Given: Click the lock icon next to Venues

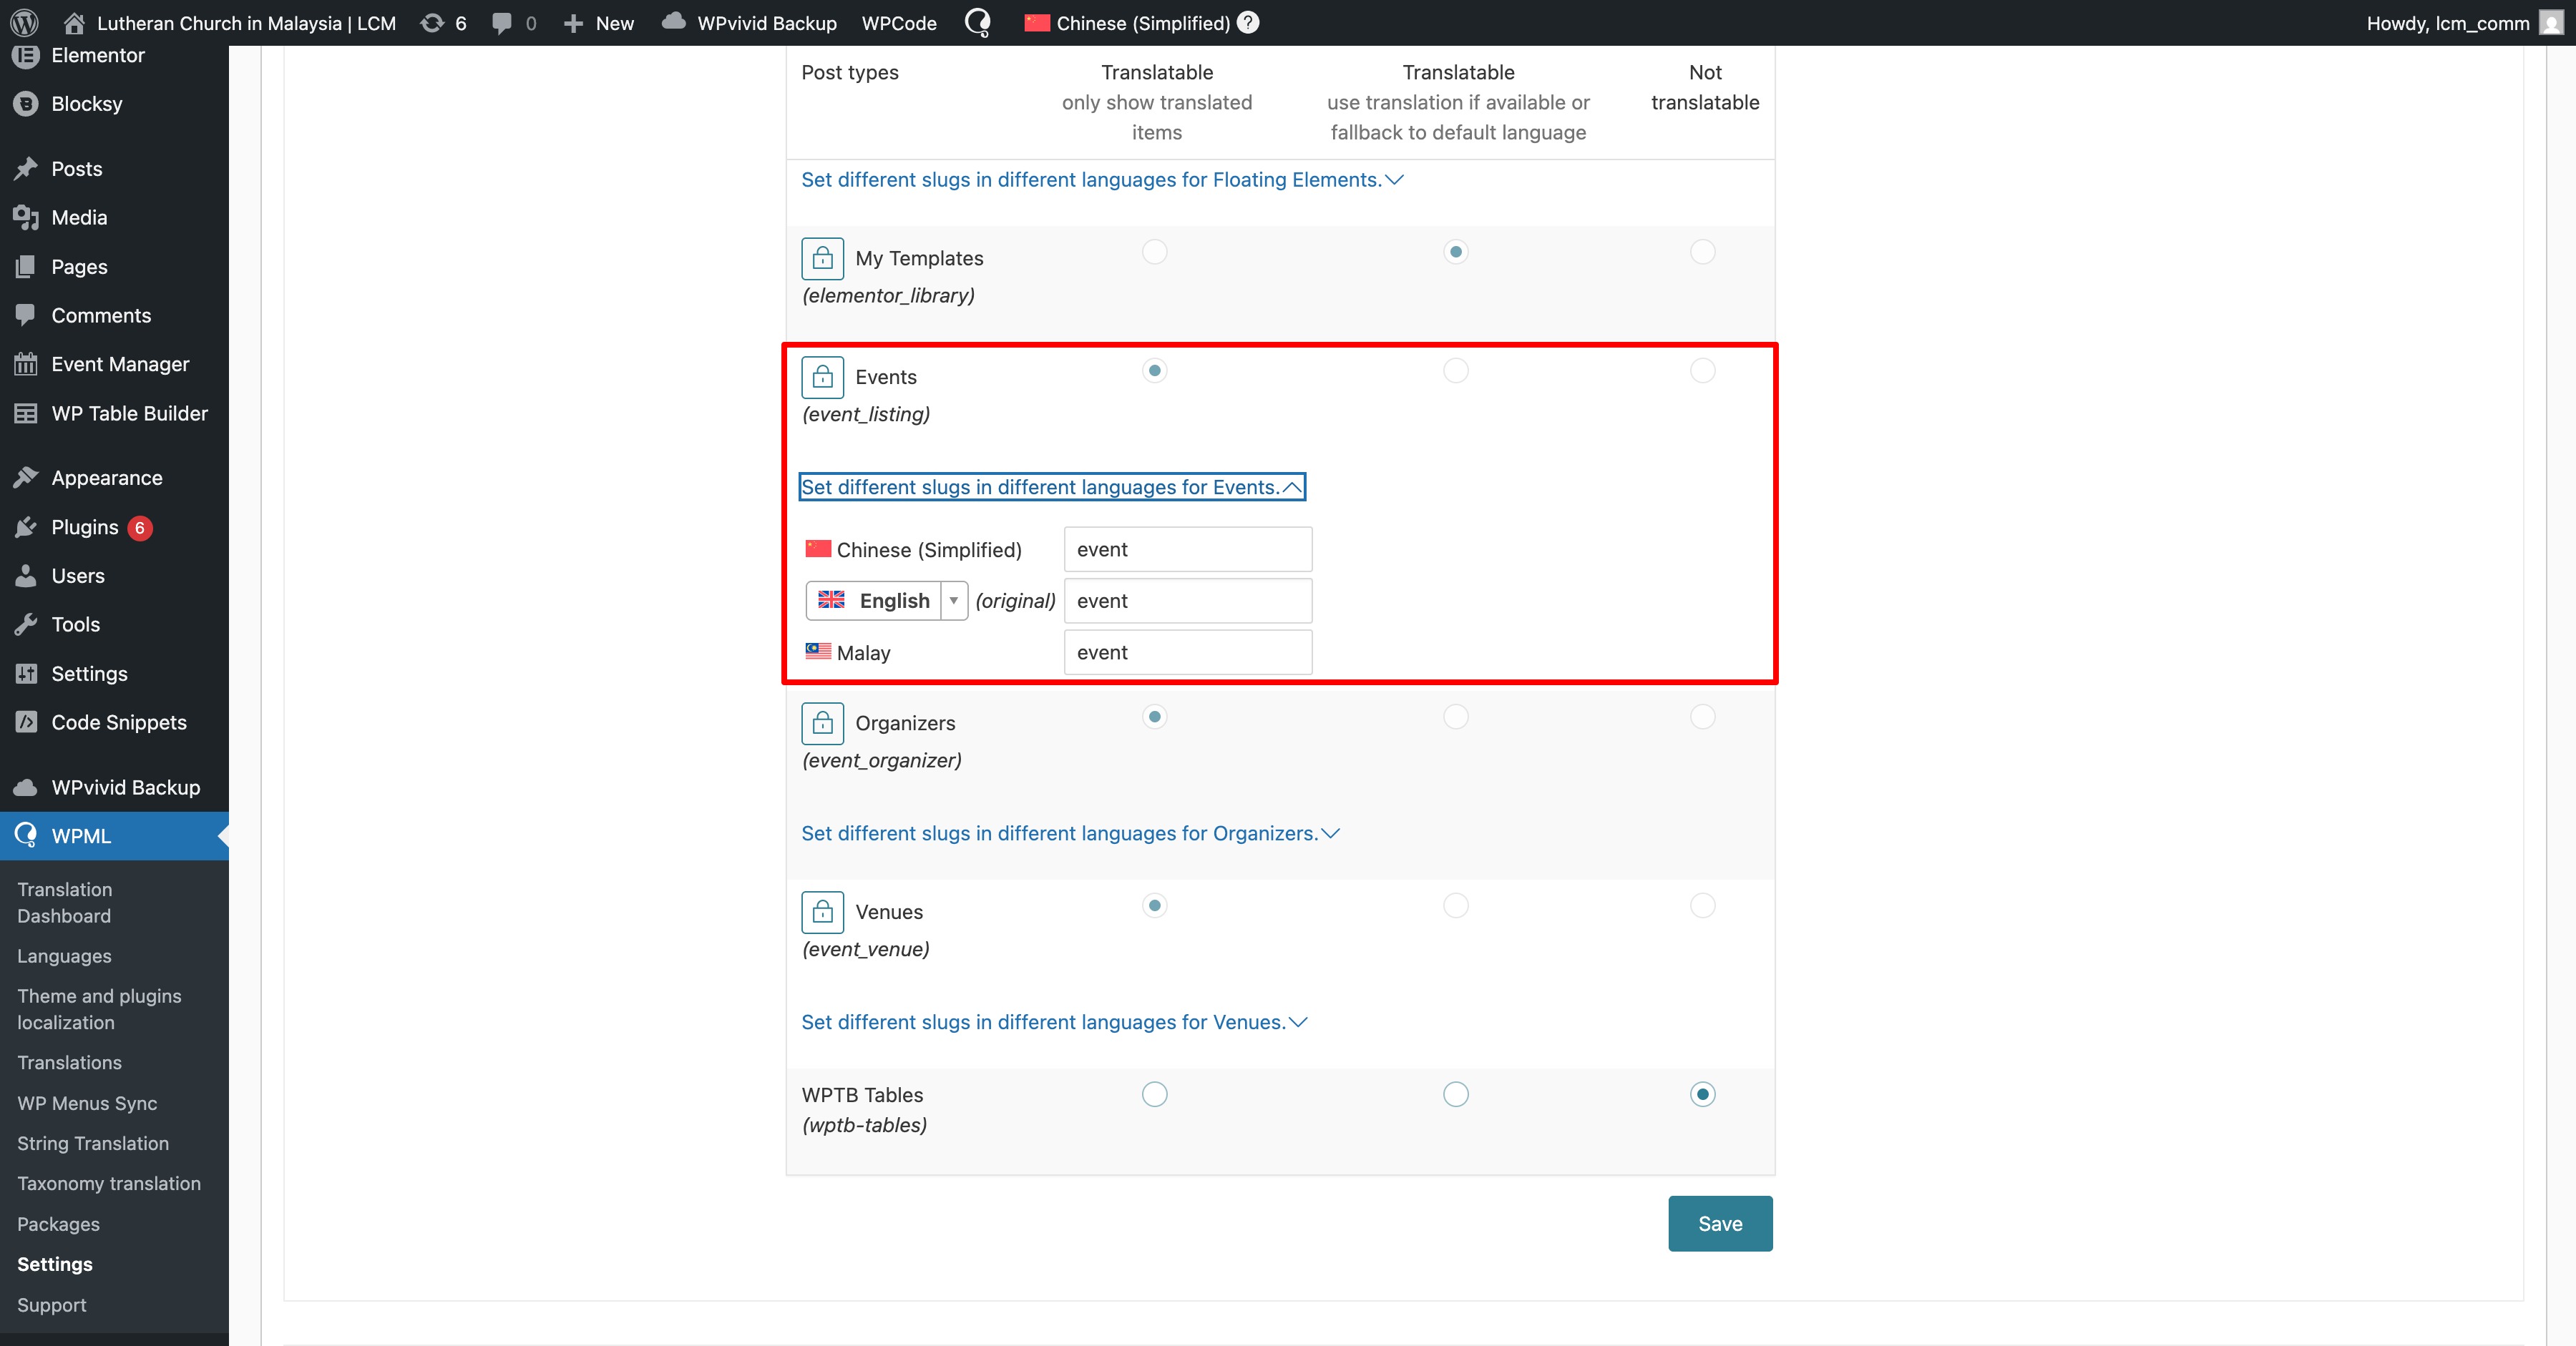Looking at the screenshot, I should [x=822, y=911].
